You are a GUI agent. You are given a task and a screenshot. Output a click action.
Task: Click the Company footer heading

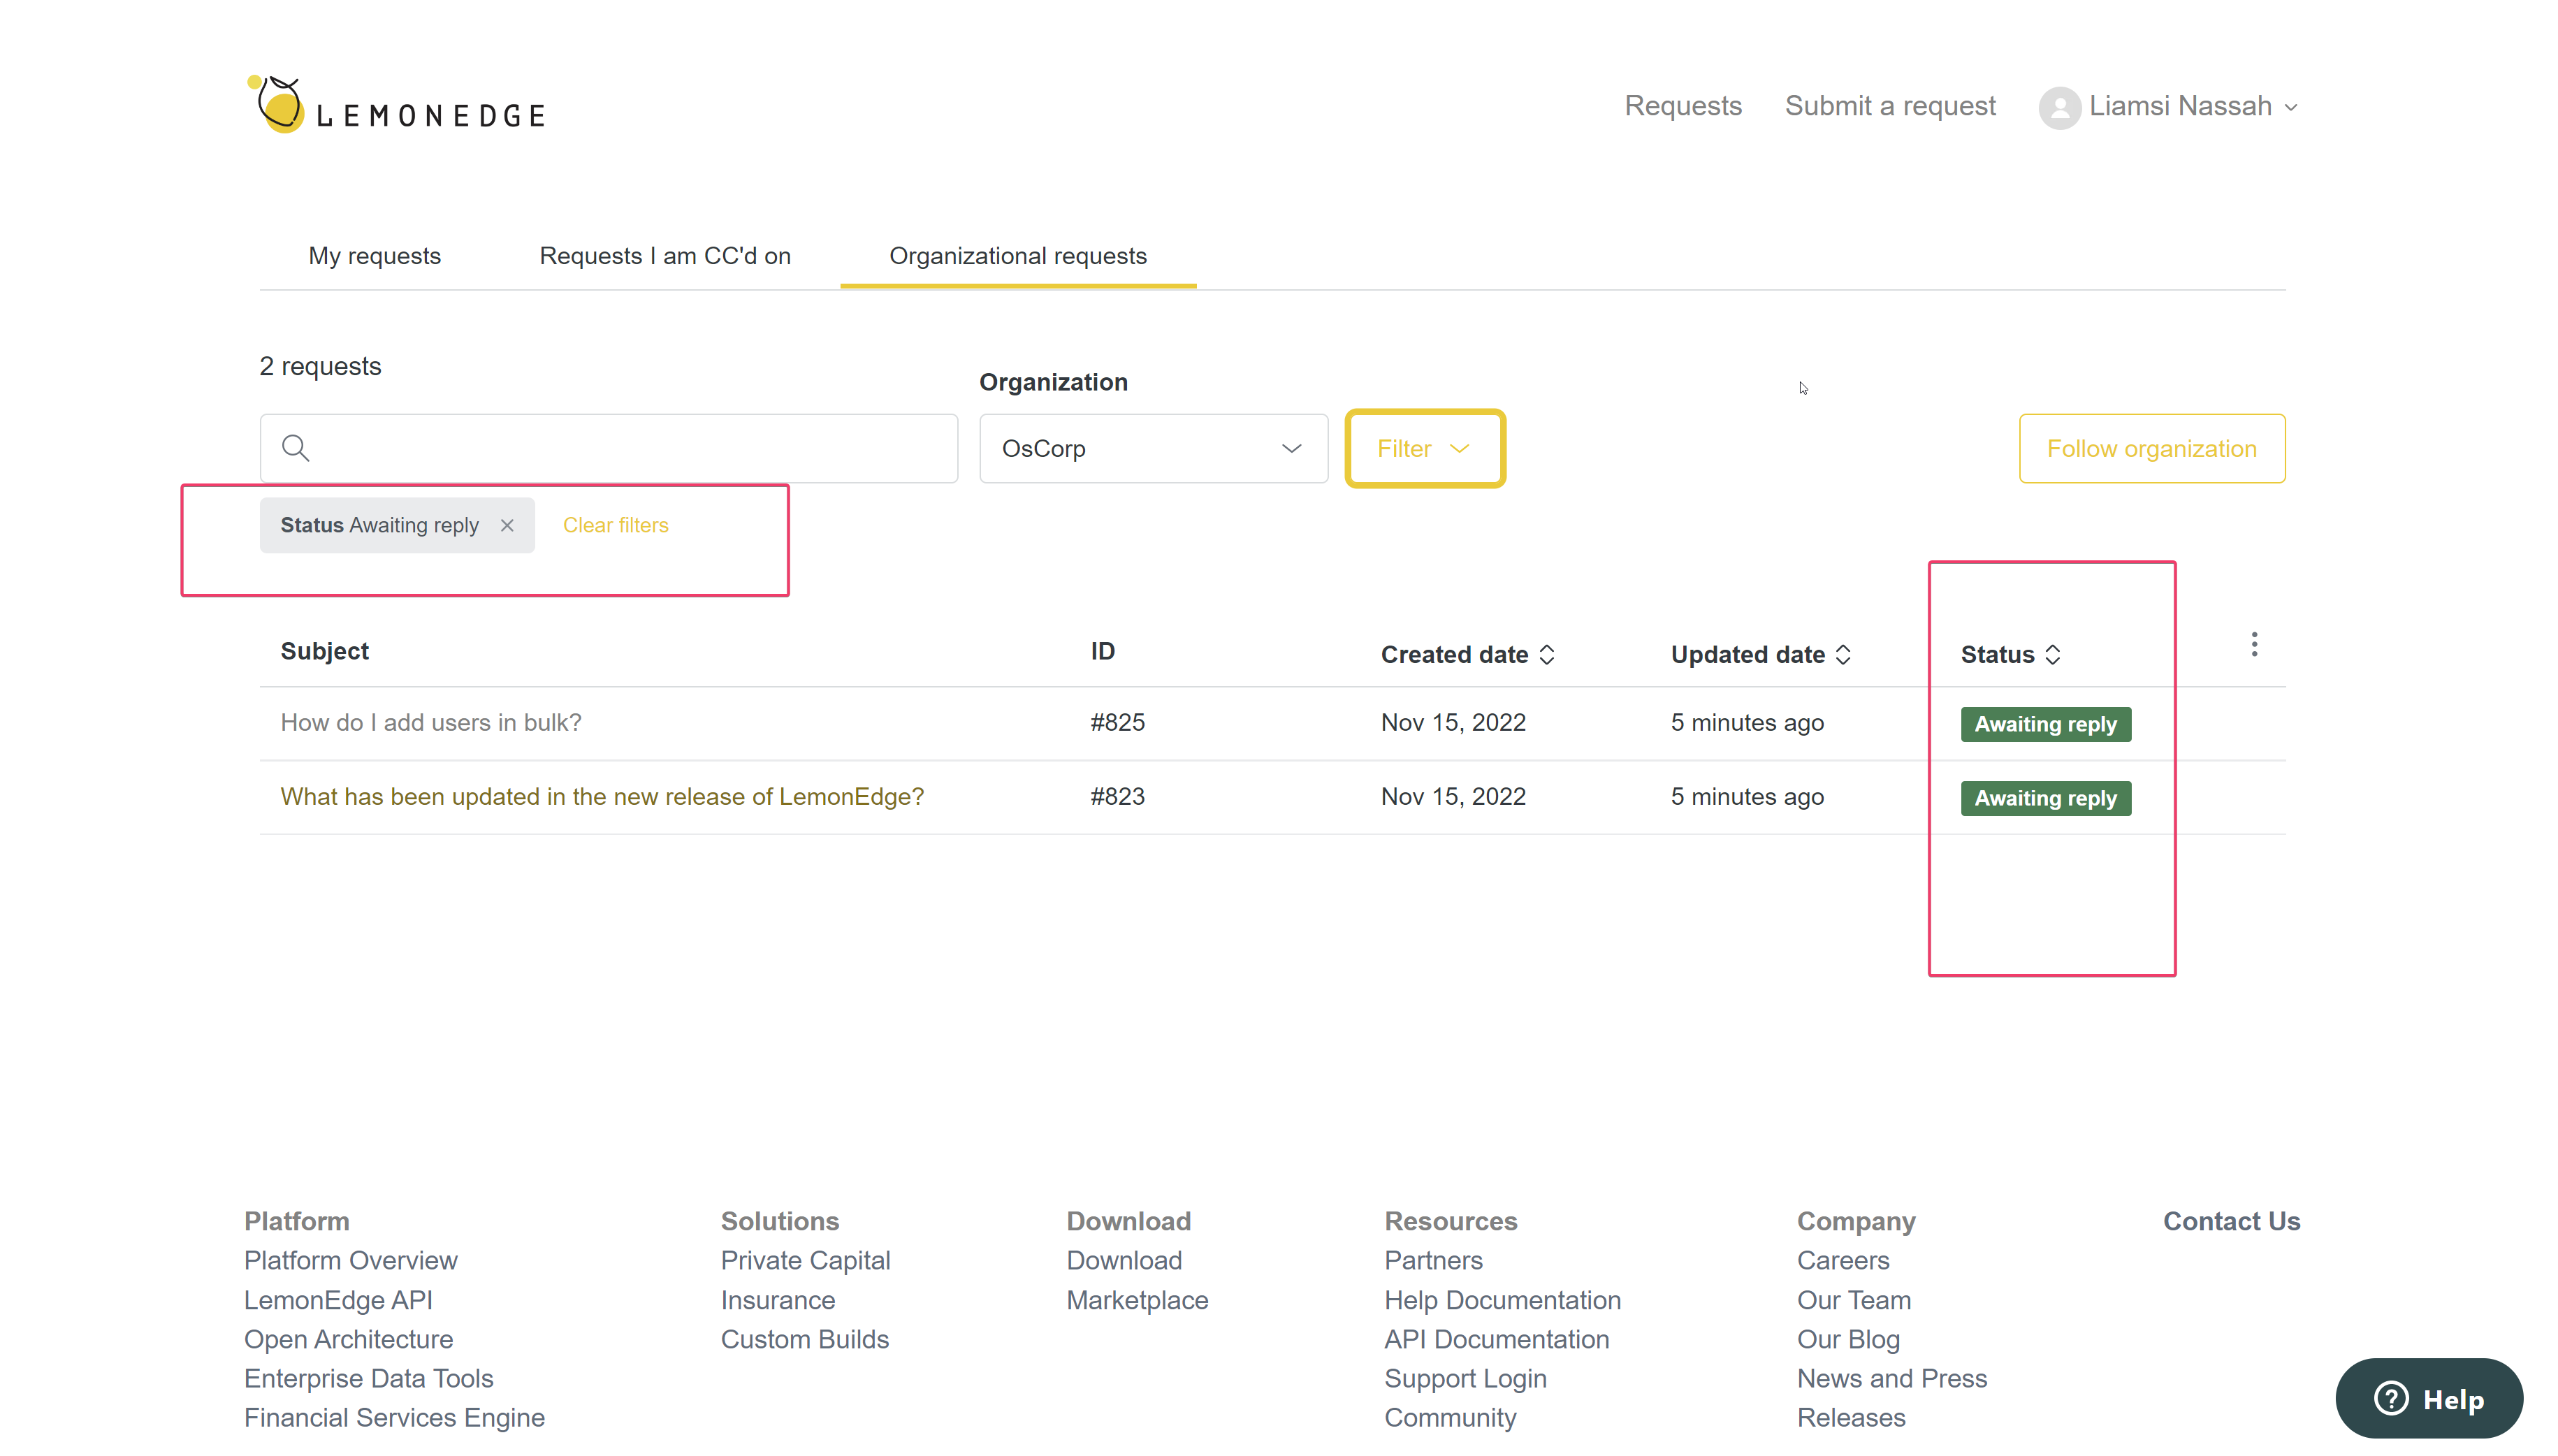(1855, 1221)
